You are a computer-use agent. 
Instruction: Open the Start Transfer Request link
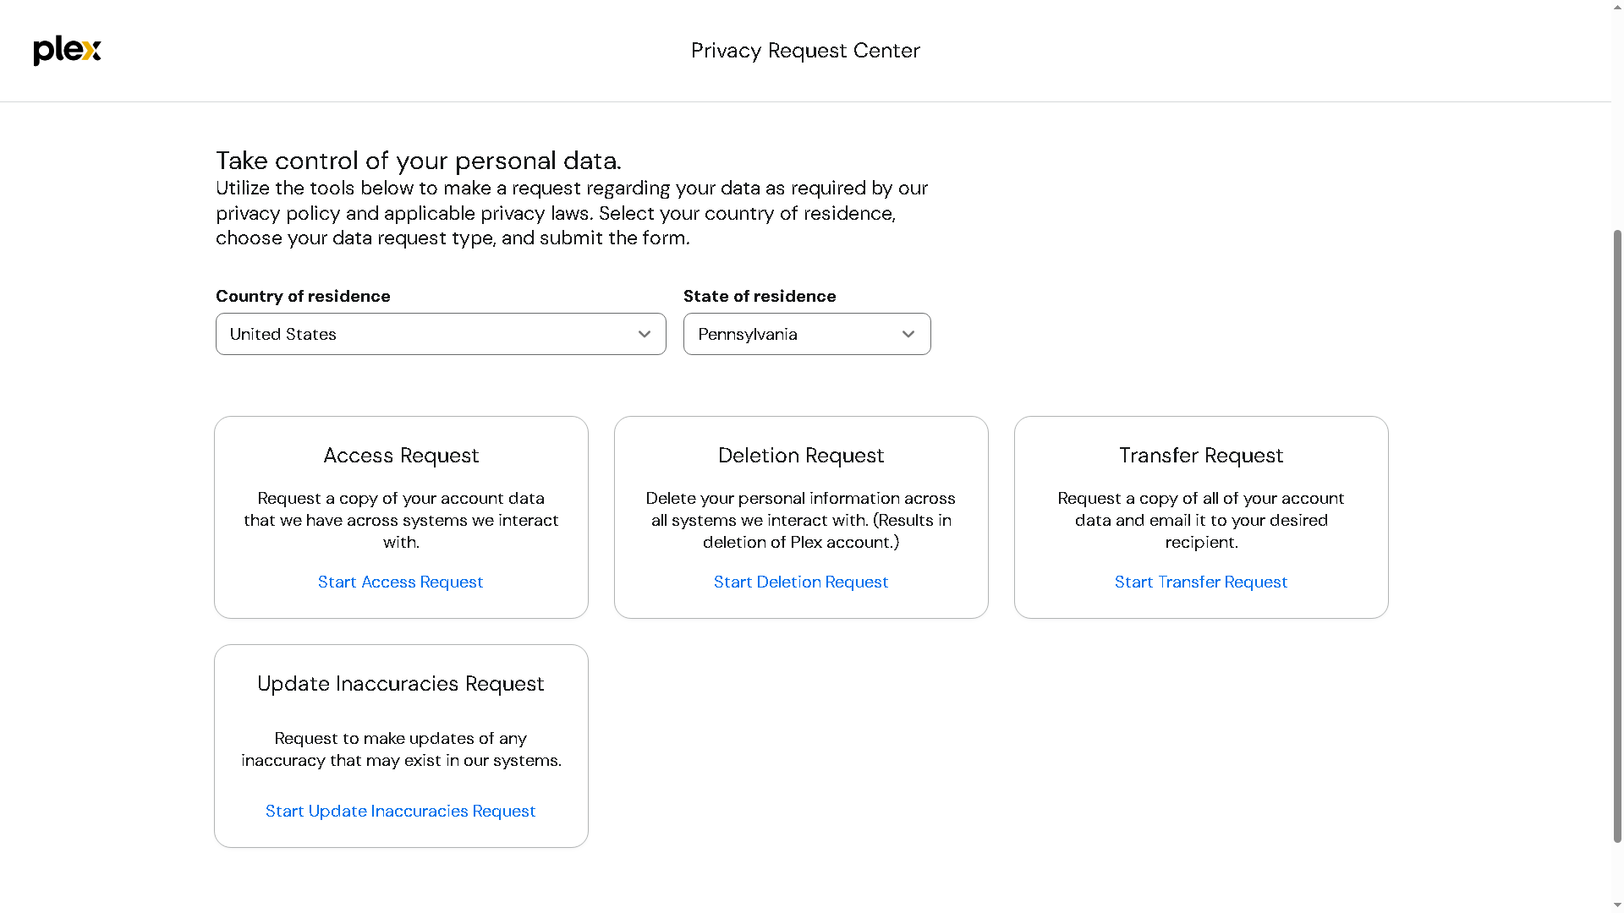pyautogui.click(x=1200, y=582)
